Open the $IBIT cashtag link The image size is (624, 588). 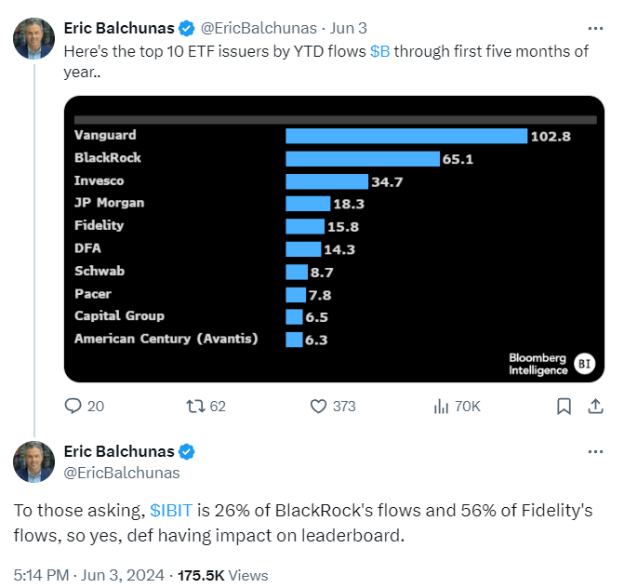click(171, 511)
